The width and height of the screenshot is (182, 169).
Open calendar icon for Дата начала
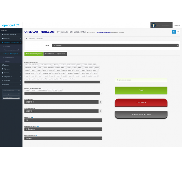pyautogui.click(x=100, y=102)
